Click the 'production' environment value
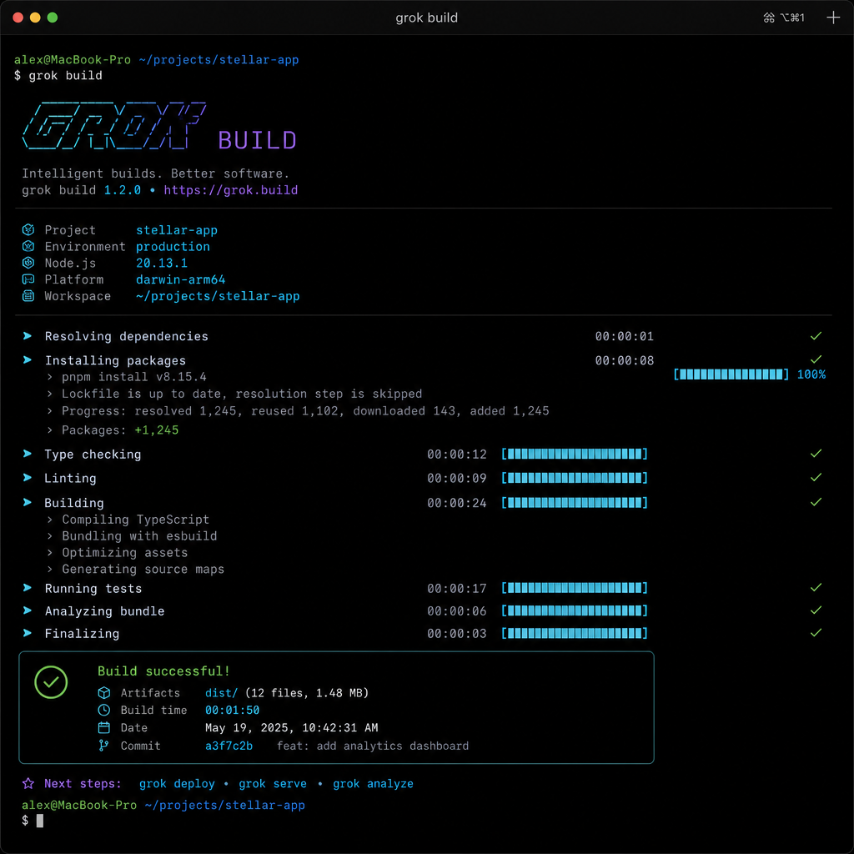854x854 pixels. [173, 246]
